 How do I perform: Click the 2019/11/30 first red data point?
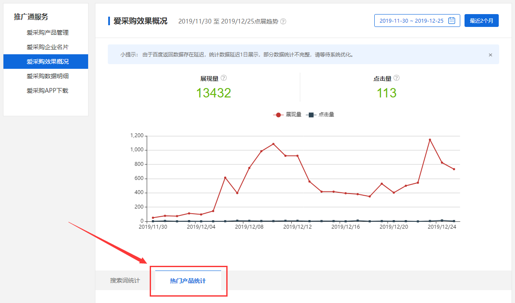(x=153, y=218)
